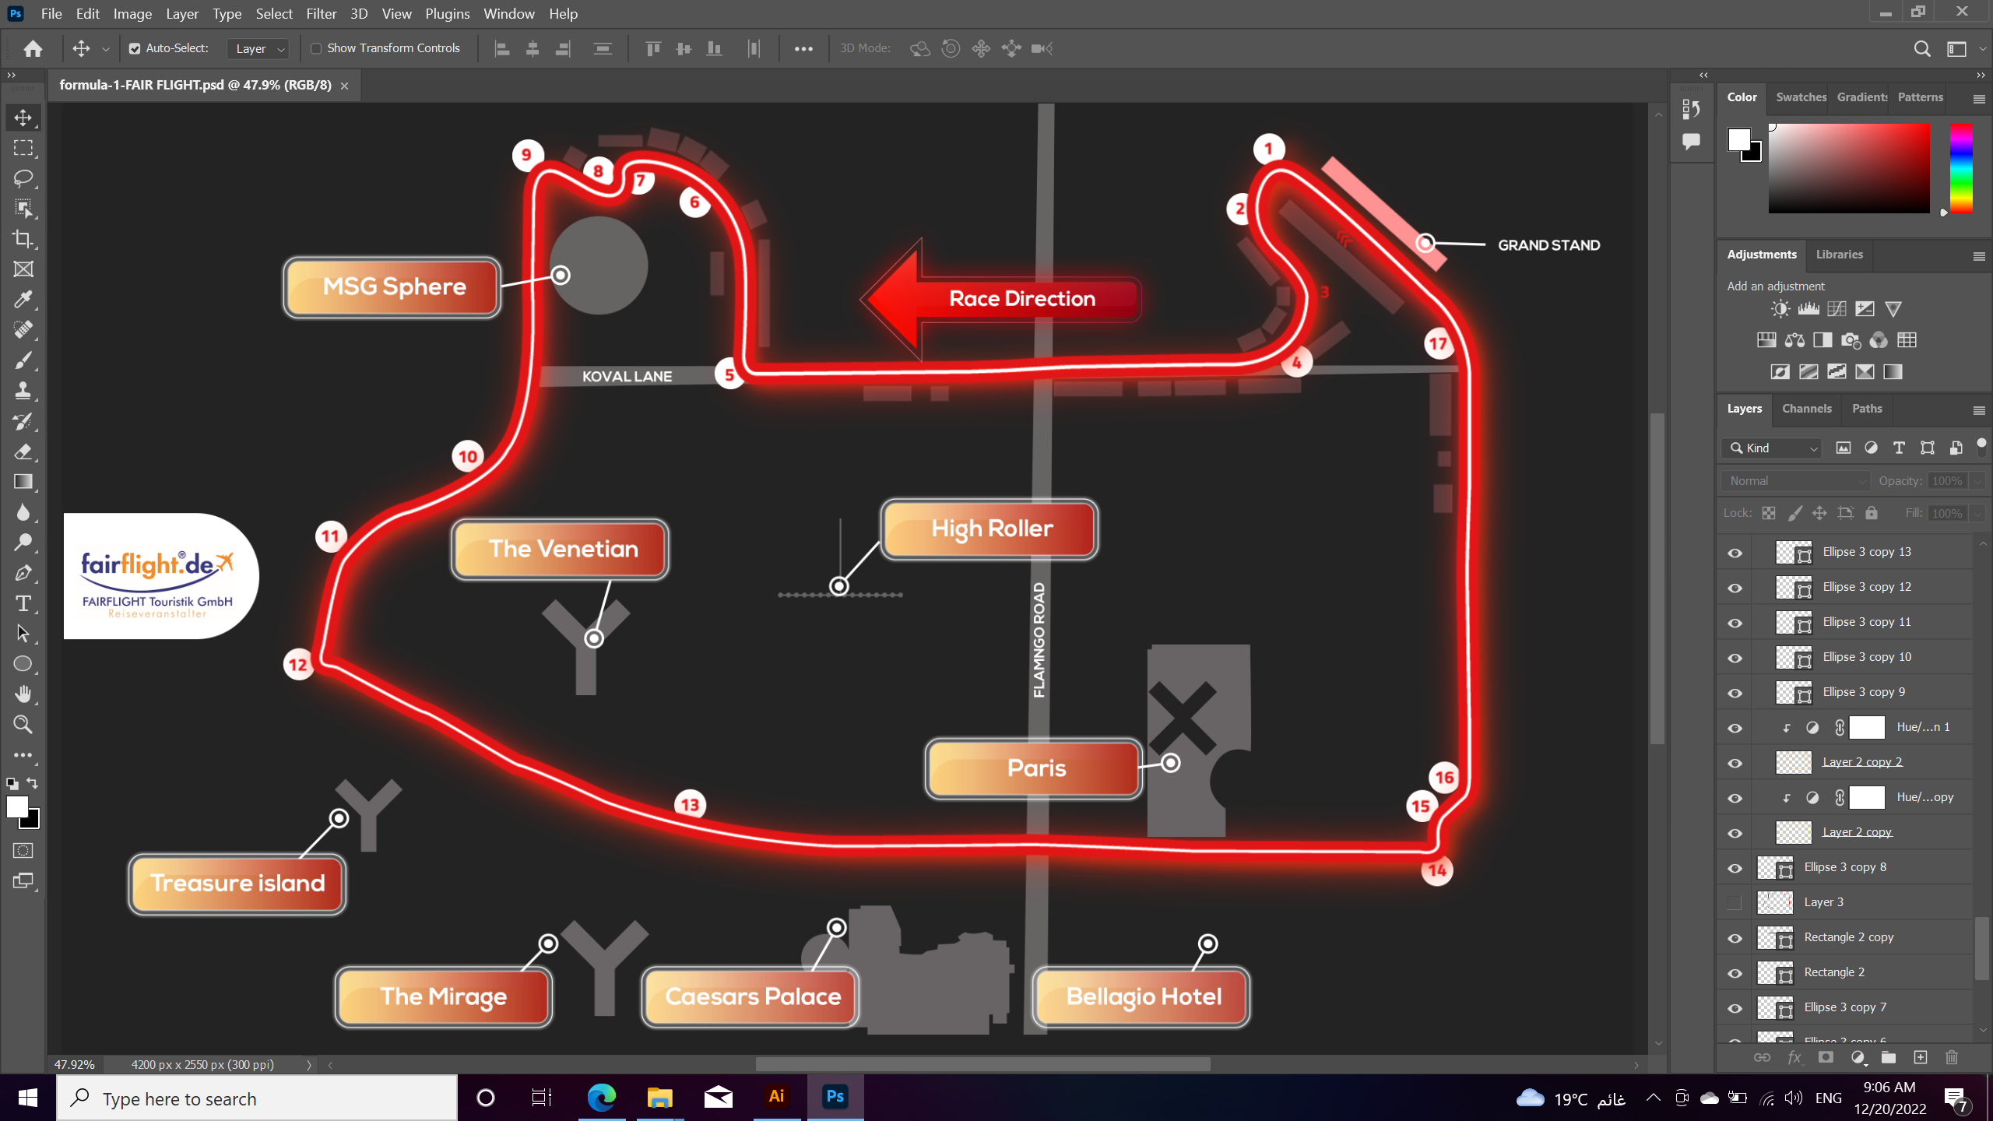Expand the status bar info arrow
This screenshot has height=1121, width=1993.
point(309,1065)
